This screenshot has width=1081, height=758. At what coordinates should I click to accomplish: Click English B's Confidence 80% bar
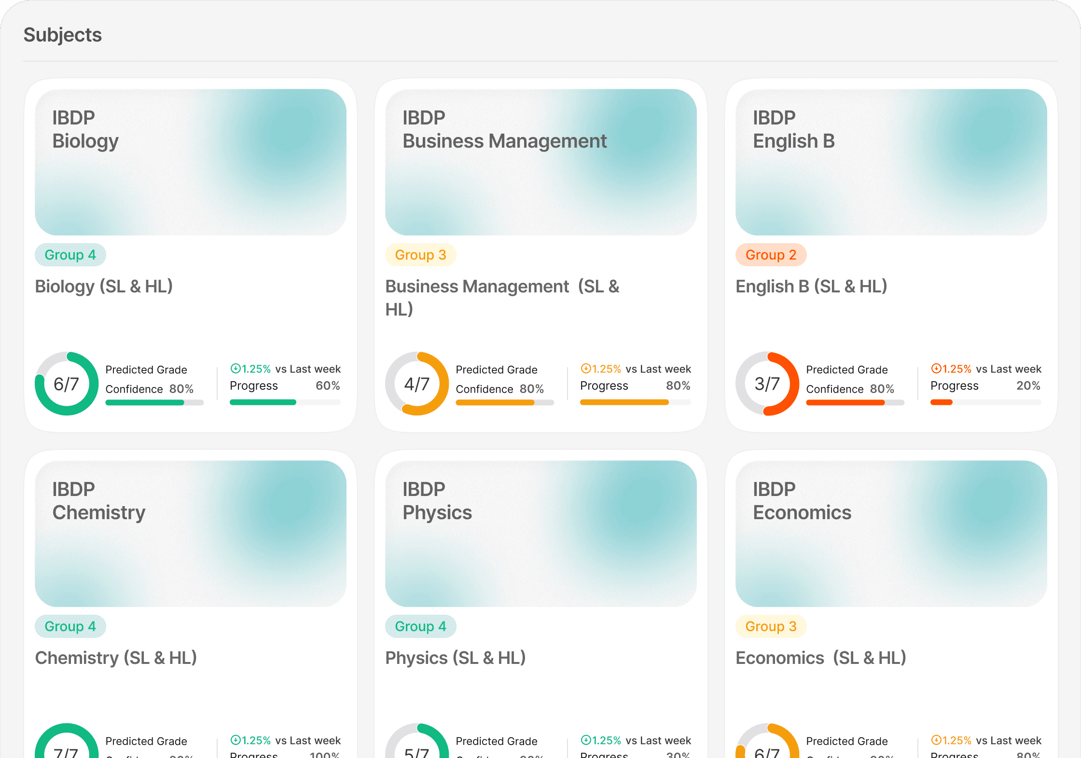click(855, 402)
